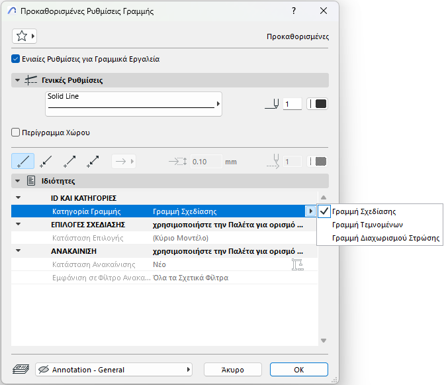This screenshot has height=385, width=444.
Task: Click the arrowhead pen weight icon
Action: pos(273,162)
